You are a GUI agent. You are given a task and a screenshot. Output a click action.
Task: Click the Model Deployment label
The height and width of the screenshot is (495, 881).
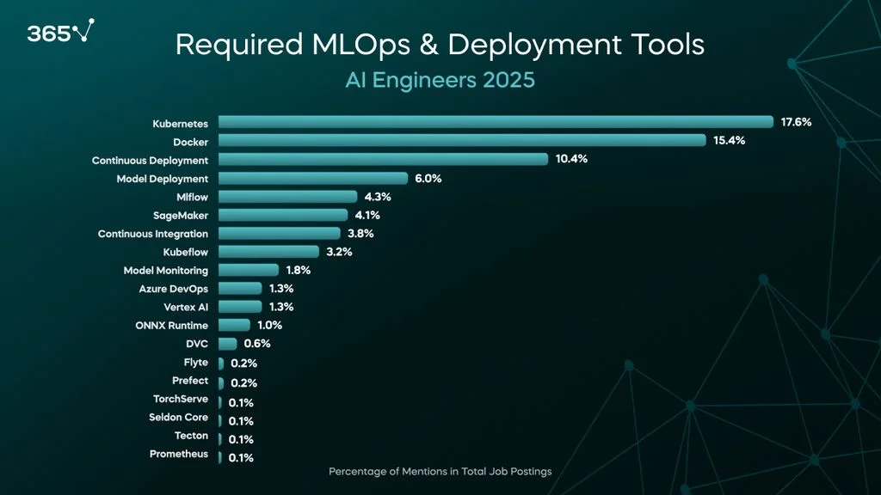pos(163,179)
